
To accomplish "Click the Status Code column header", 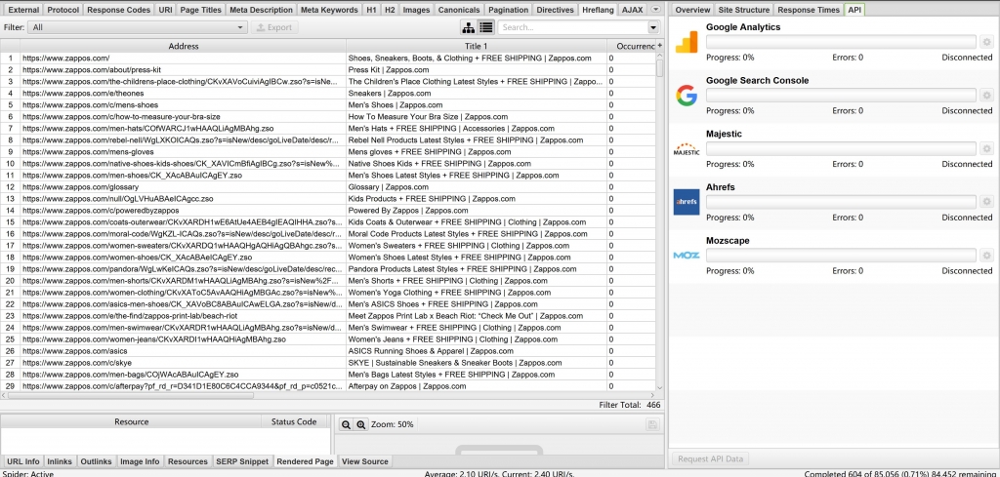I will coord(294,421).
